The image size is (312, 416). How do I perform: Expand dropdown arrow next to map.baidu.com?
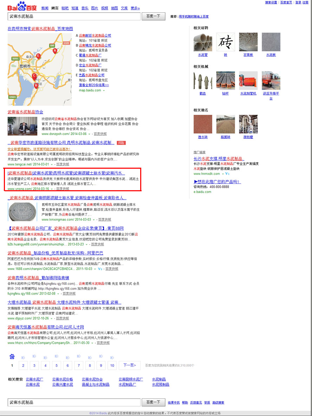click(x=104, y=91)
